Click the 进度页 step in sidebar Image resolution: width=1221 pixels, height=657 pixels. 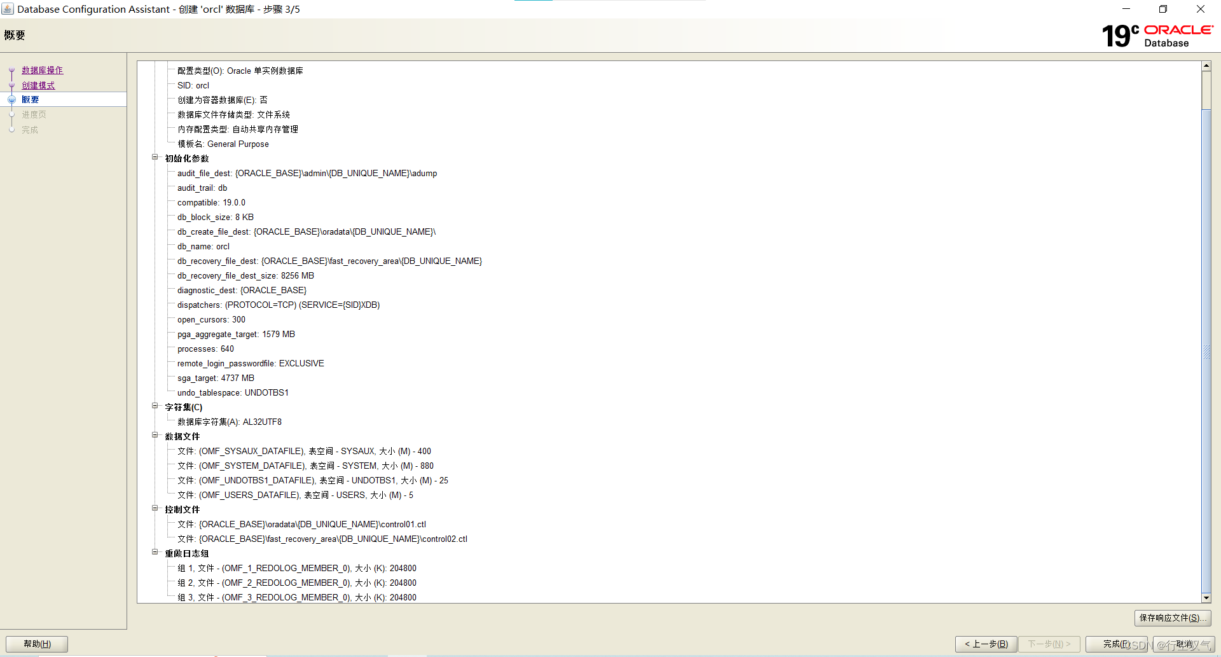[34, 114]
